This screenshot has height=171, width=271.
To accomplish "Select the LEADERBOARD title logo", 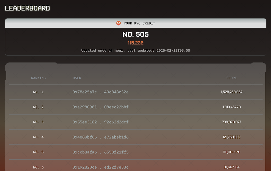I will (27, 8).
